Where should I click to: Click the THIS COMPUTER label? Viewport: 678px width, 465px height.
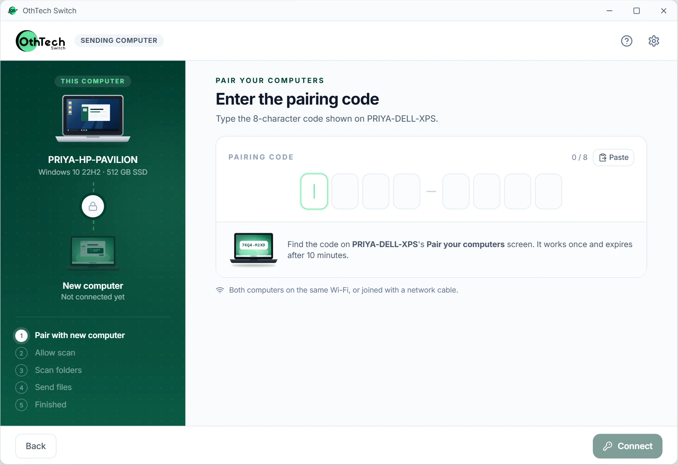click(x=93, y=81)
